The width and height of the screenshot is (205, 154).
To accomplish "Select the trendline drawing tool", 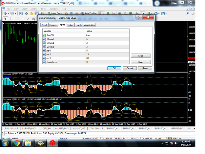I will [x=28, y=19].
